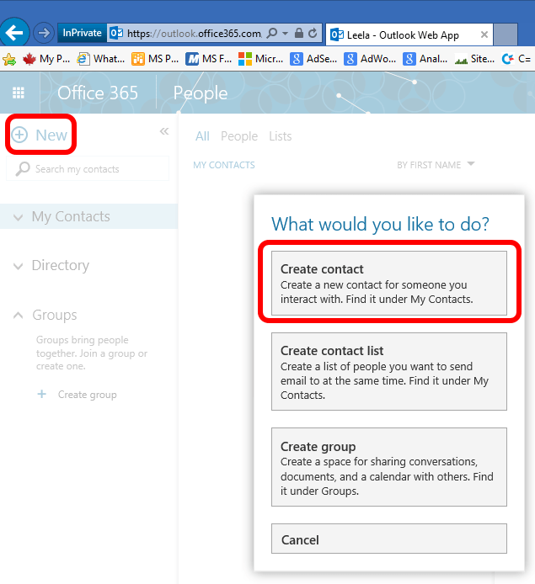The height and width of the screenshot is (584, 535).
Task: Expand the My Contacts folder
Action: click(x=19, y=217)
